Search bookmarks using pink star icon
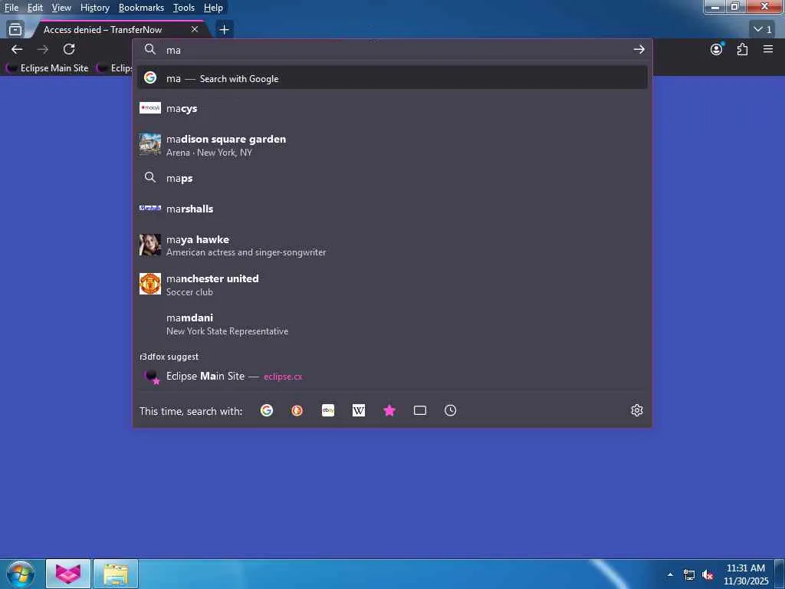Screen dimensions: 785x589 click(x=389, y=411)
